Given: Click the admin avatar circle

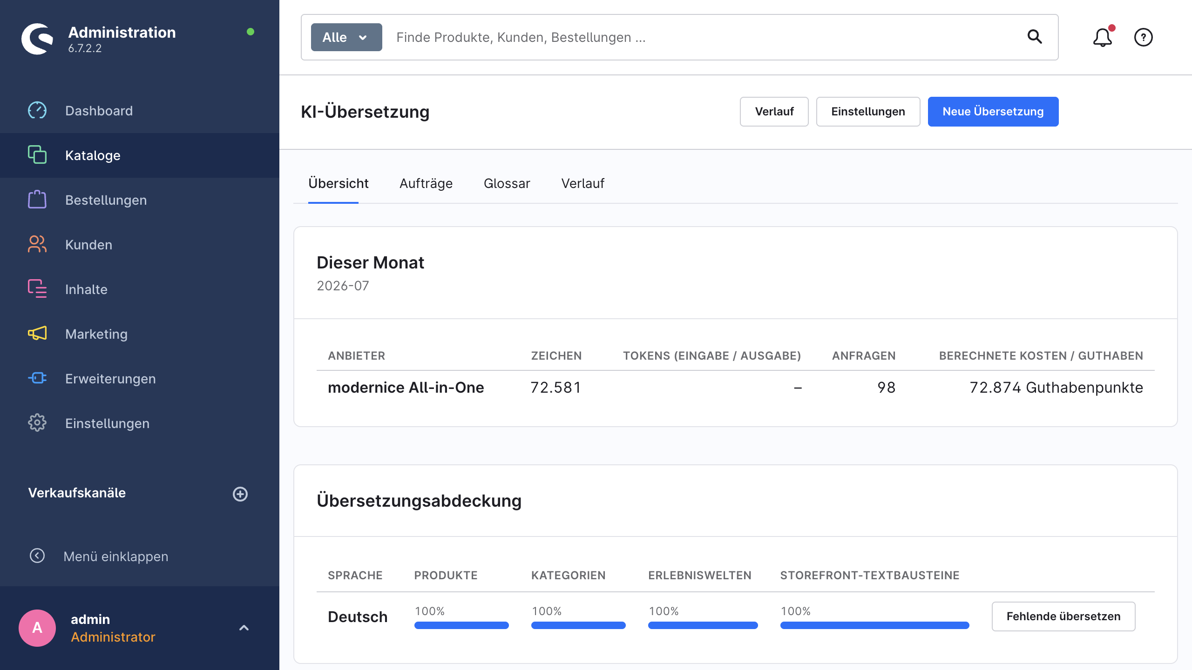Looking at the screenshot, I should (37, 628).
